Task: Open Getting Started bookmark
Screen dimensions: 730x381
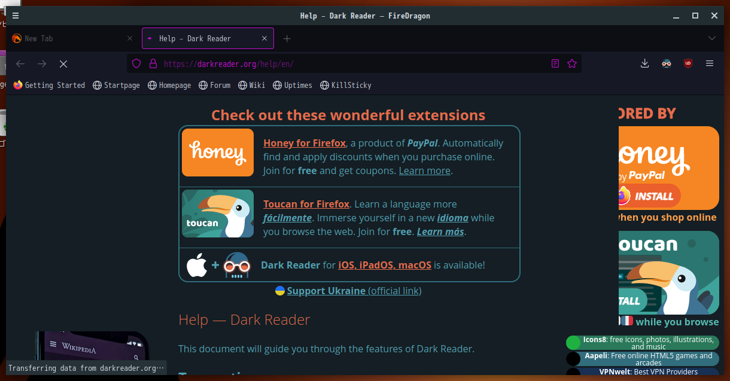Action: click(49, 86)
